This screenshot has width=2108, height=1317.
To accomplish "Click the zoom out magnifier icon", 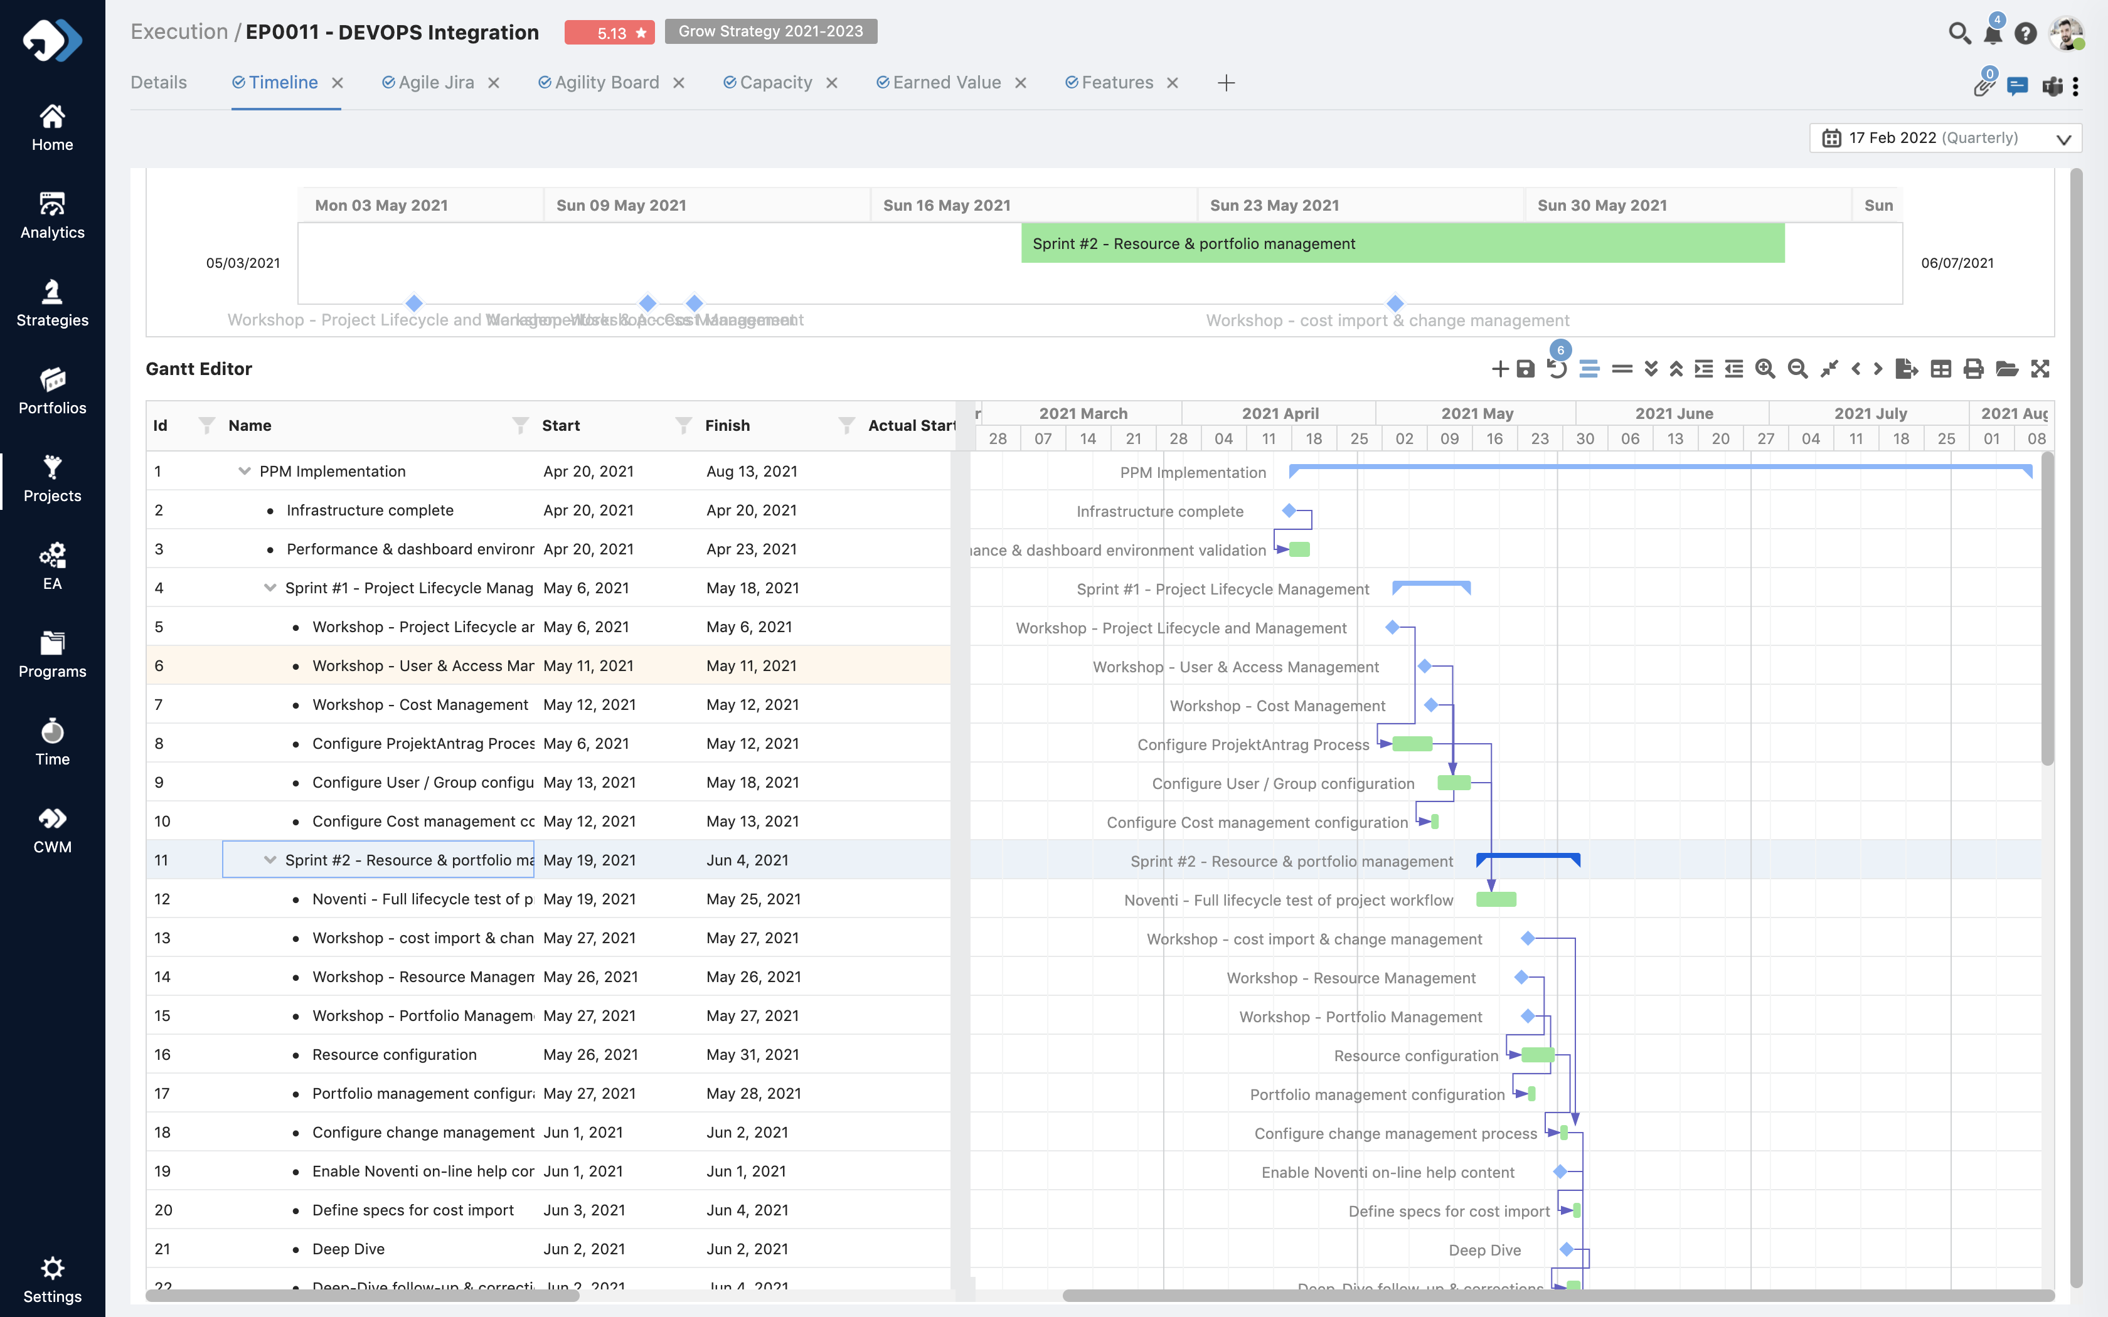I will click(1797, 369).
